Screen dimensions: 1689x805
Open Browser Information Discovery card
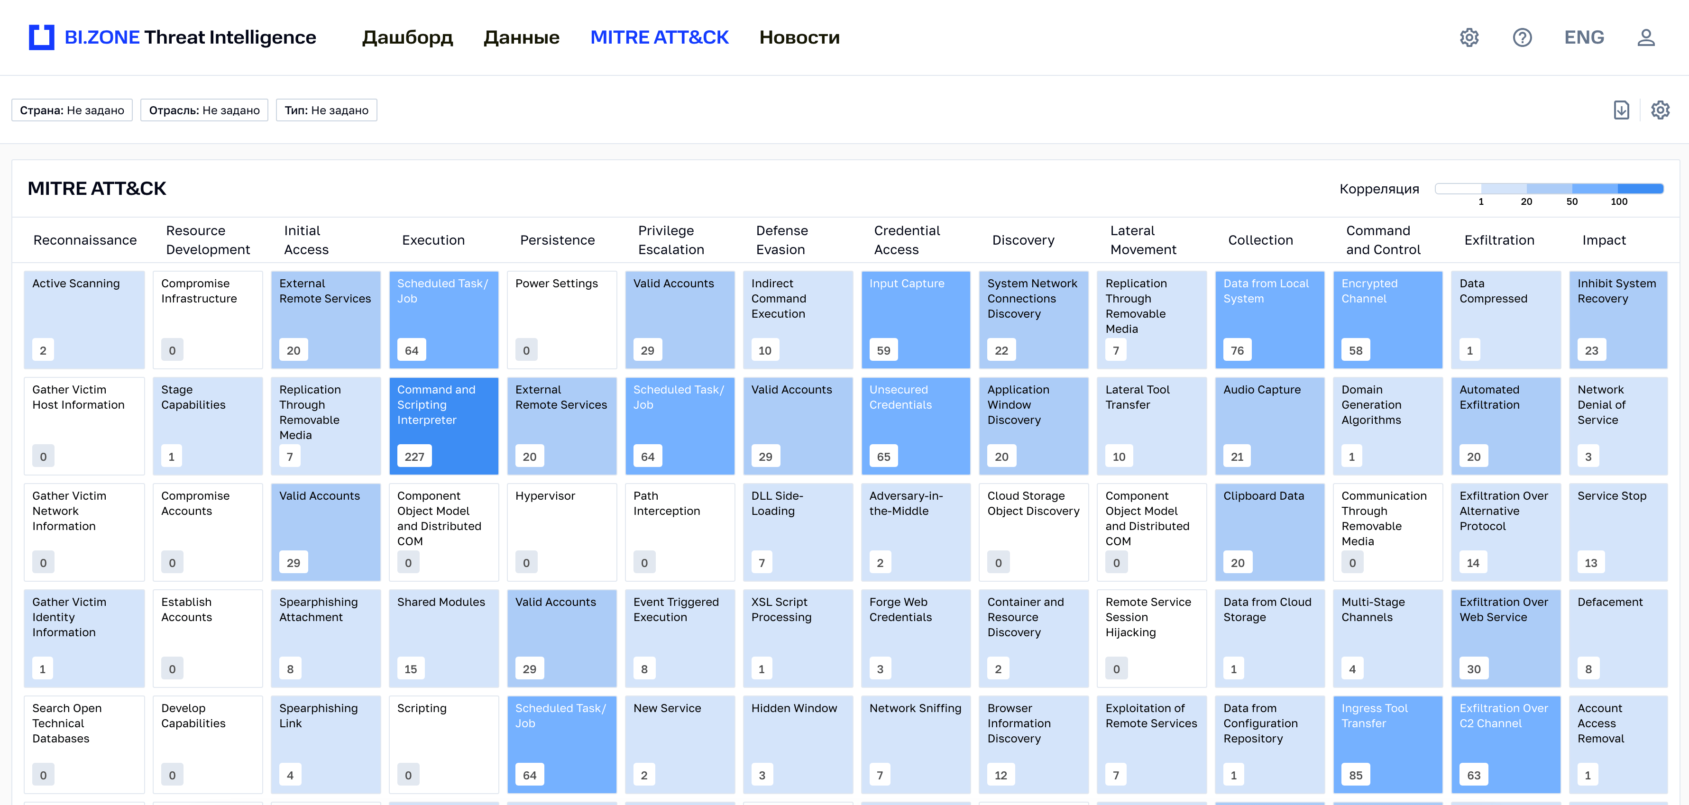1034,745
